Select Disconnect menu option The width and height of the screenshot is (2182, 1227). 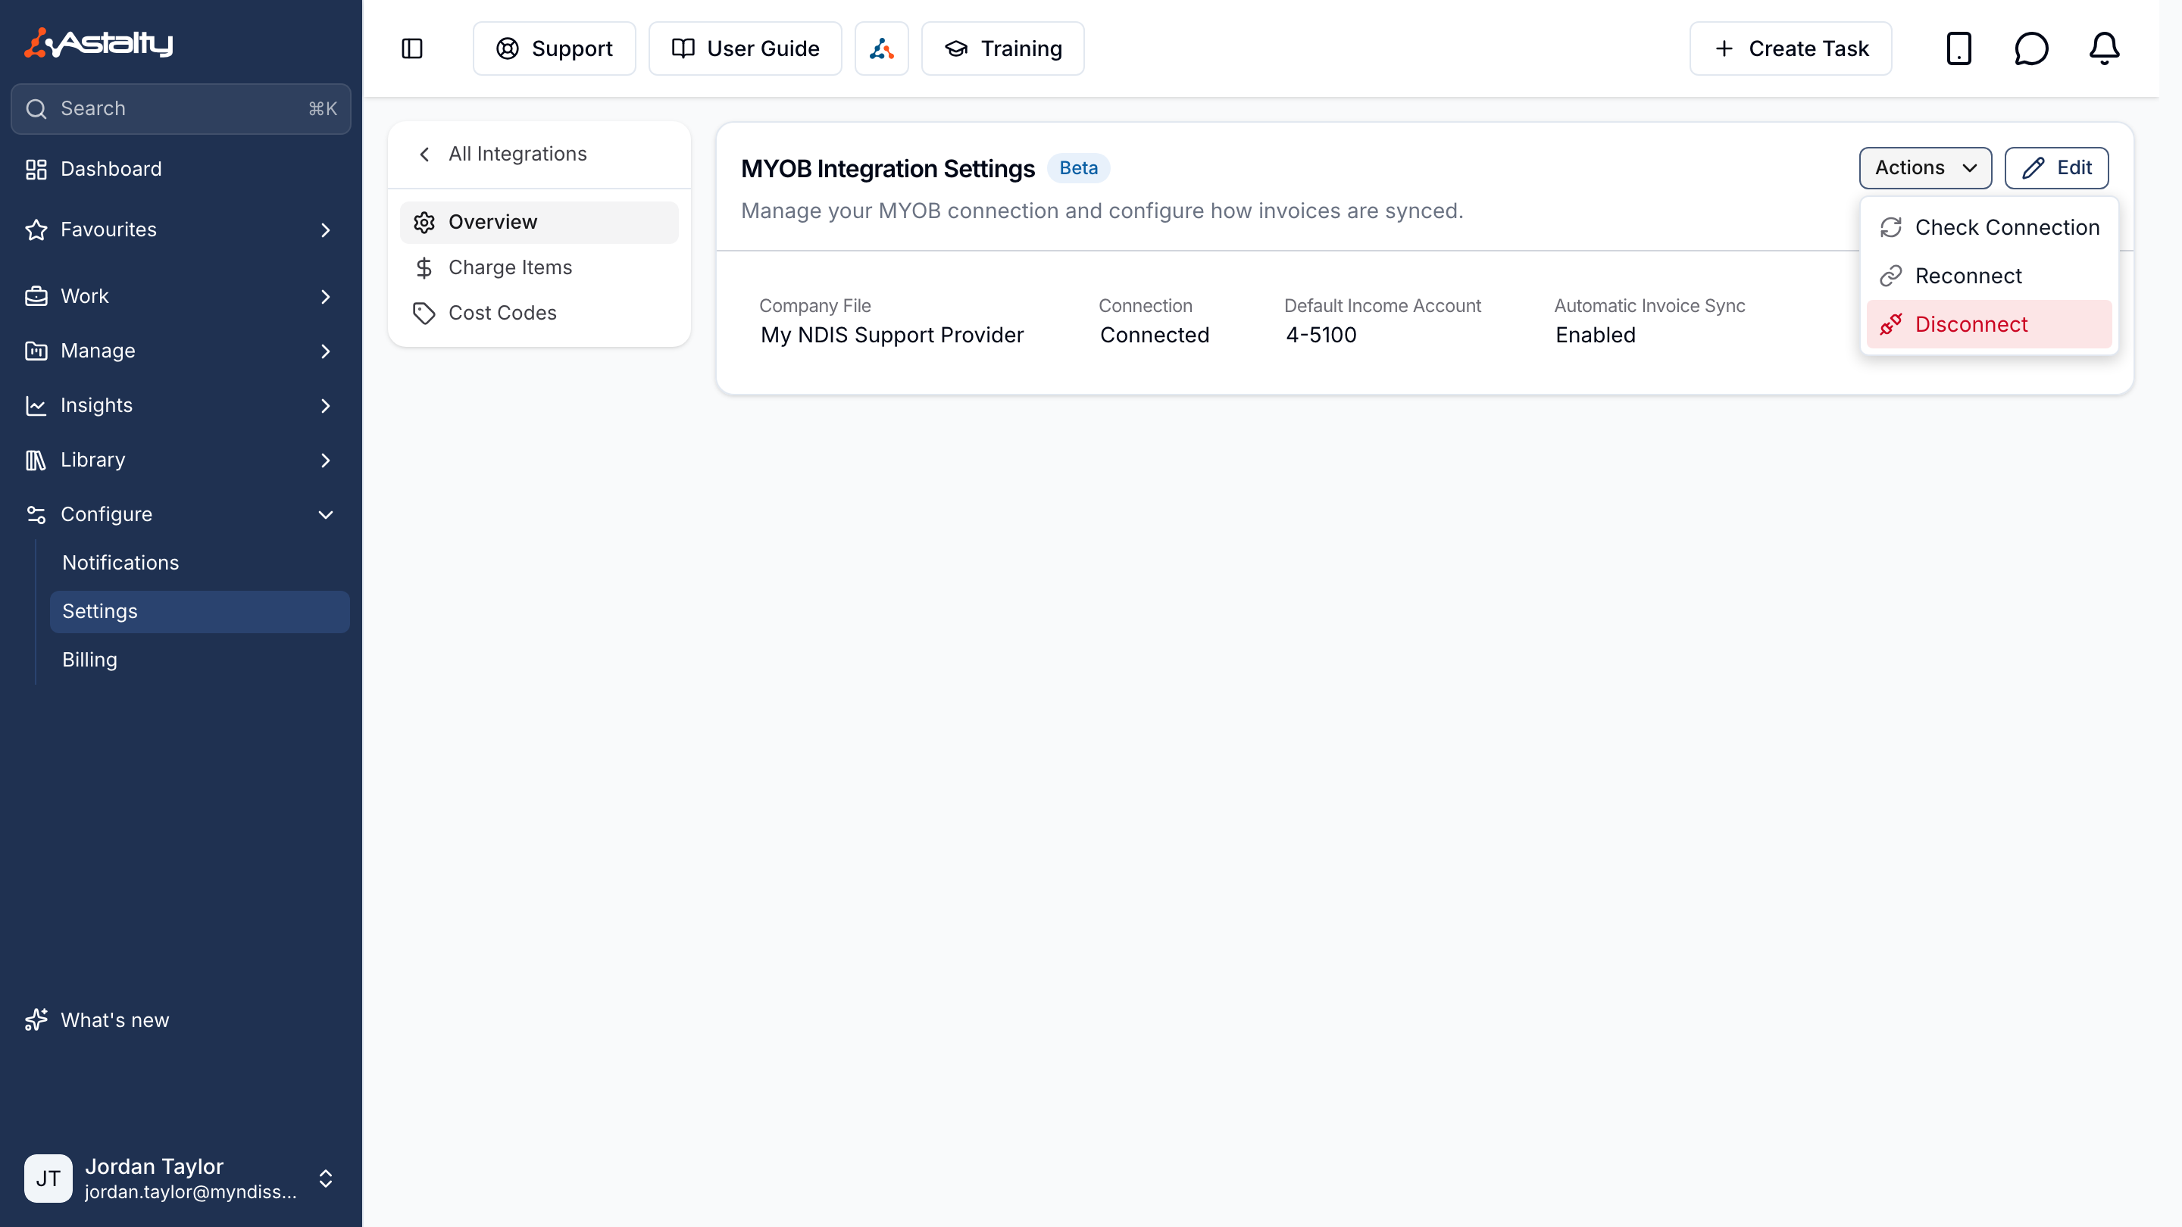click(x=1989, y=324)
